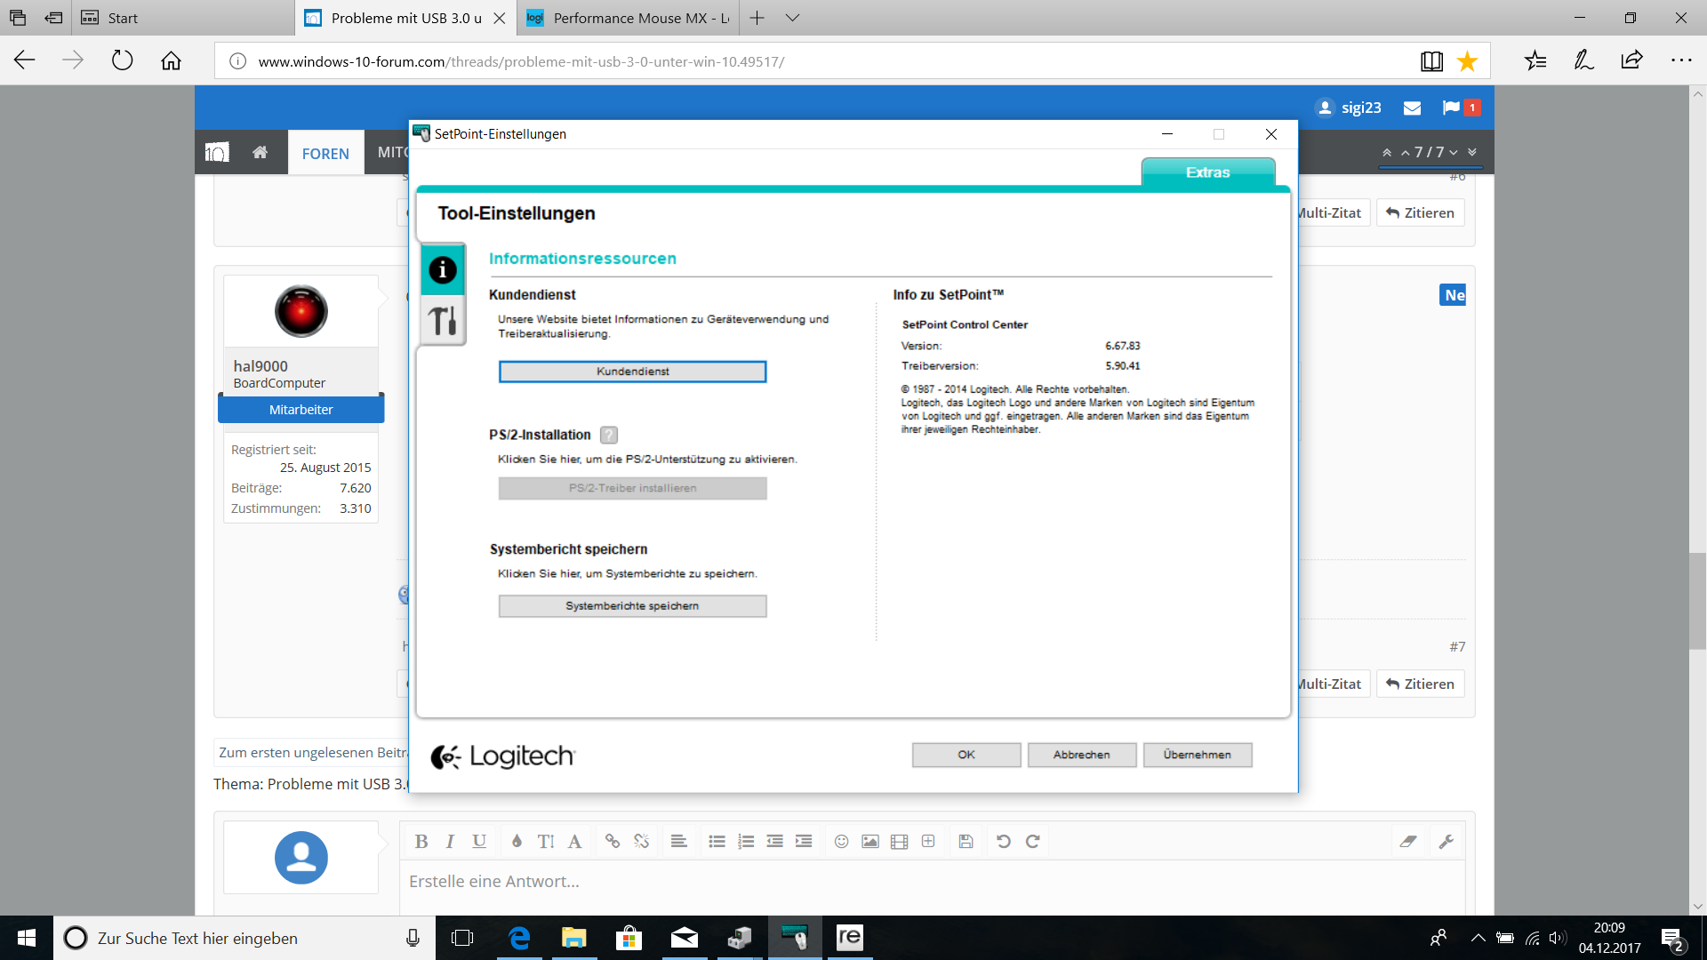This screenshot has height=960, width=1707.
Task: Open a new browser tab with plus
Action: pos(757,18)
